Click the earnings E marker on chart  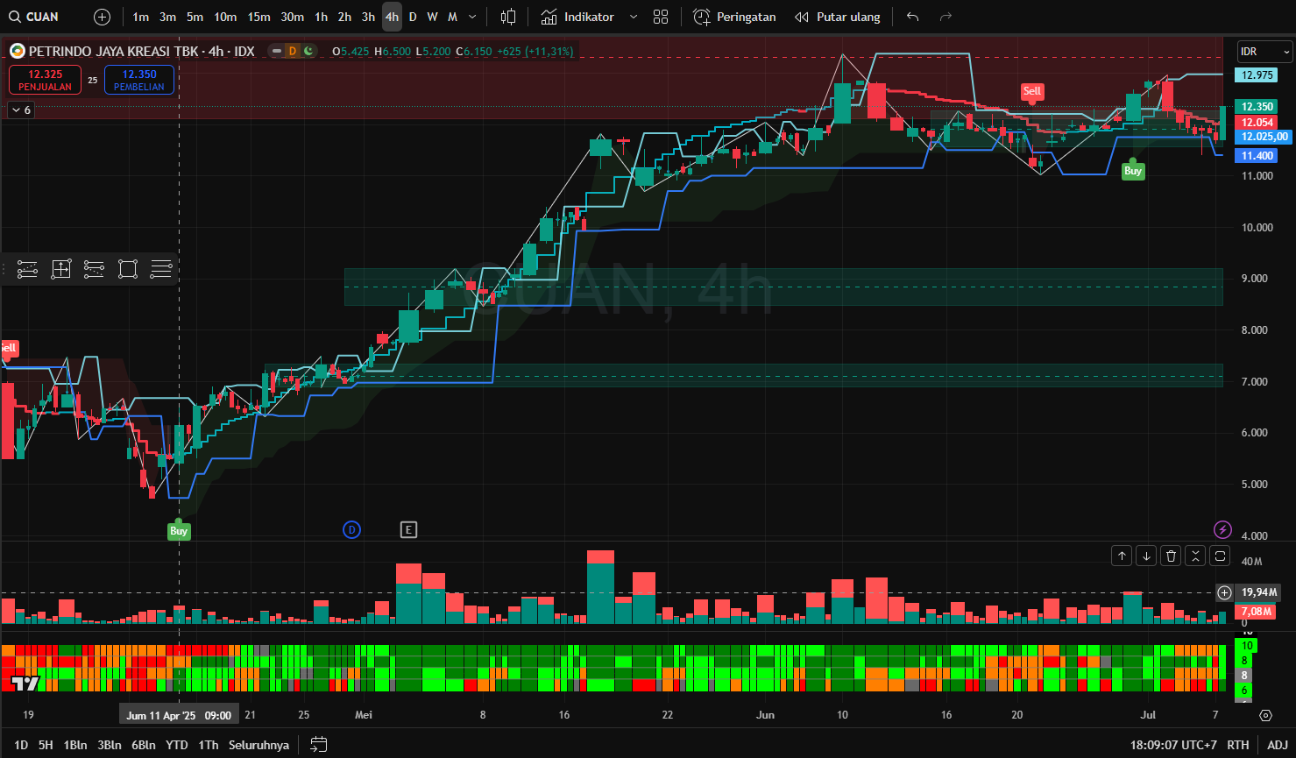pyautogui.click(x=408, y=529)
